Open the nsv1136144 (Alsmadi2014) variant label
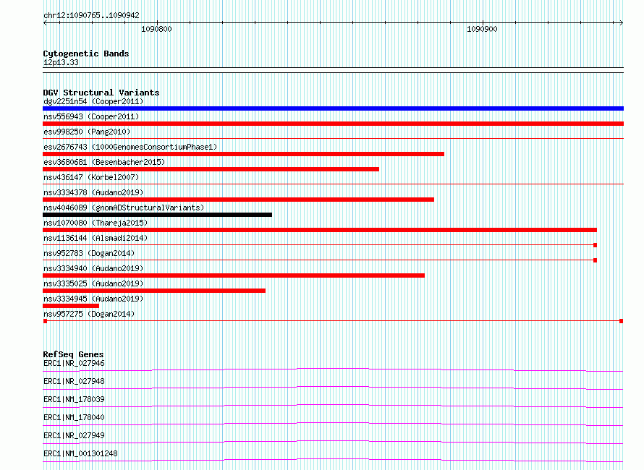 [96, 238]
